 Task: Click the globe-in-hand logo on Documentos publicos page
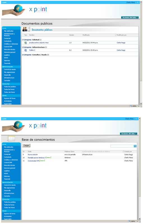tap(13, 10)
